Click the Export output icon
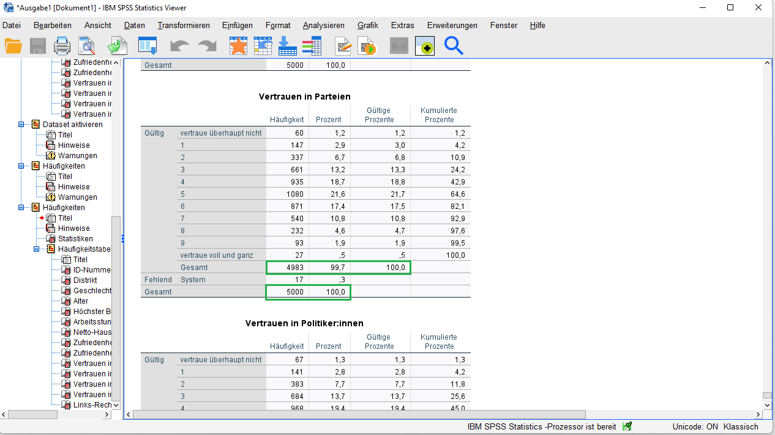The image size is (775, 435). click(x=117, y=46)
